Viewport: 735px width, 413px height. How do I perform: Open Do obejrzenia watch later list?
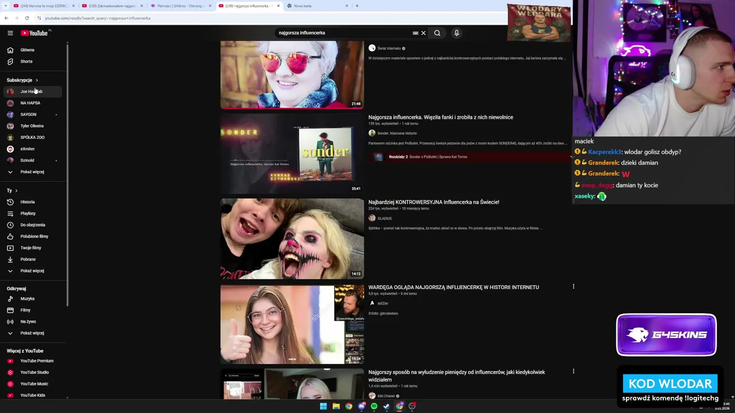[32, 225]
